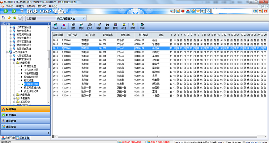Image resolution: width=269 pixels, height=143 pixels.
Task: Open 设置 (Settings) in the toolbar
Action: pos(73,26)
